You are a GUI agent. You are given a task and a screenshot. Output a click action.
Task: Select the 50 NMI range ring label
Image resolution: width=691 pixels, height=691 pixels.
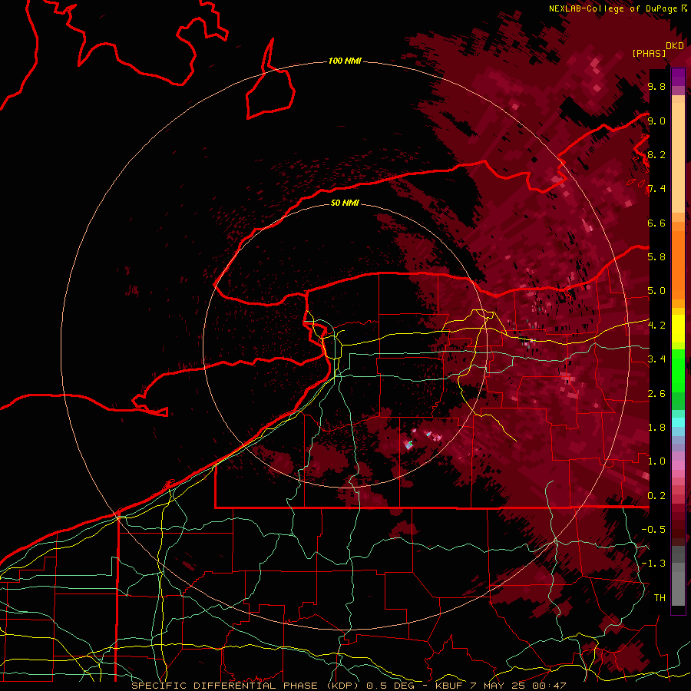coord(345,203)
